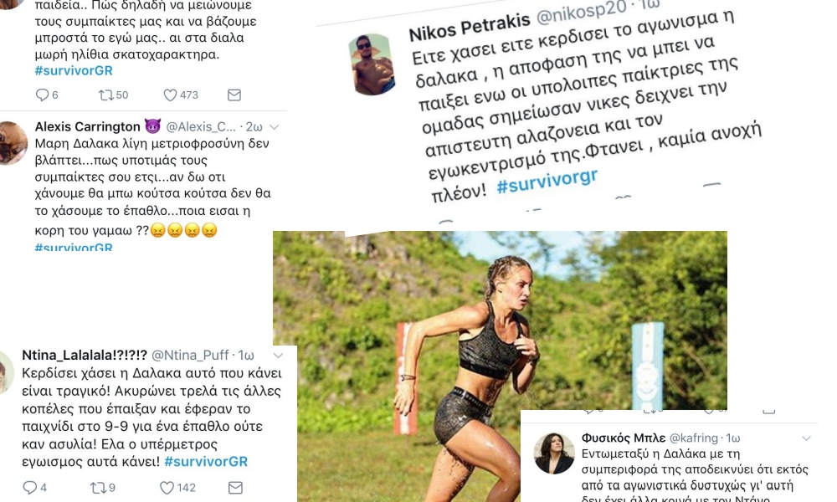Screen dimensions: 837x502
Task: Open @Ntina_Puff handle
Action: [190, 356]
